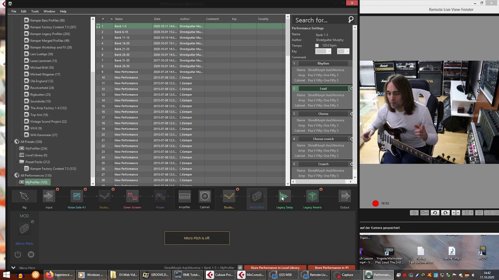Sort list by the Name column header
The image size is (499, 280).
coord(119,19)
